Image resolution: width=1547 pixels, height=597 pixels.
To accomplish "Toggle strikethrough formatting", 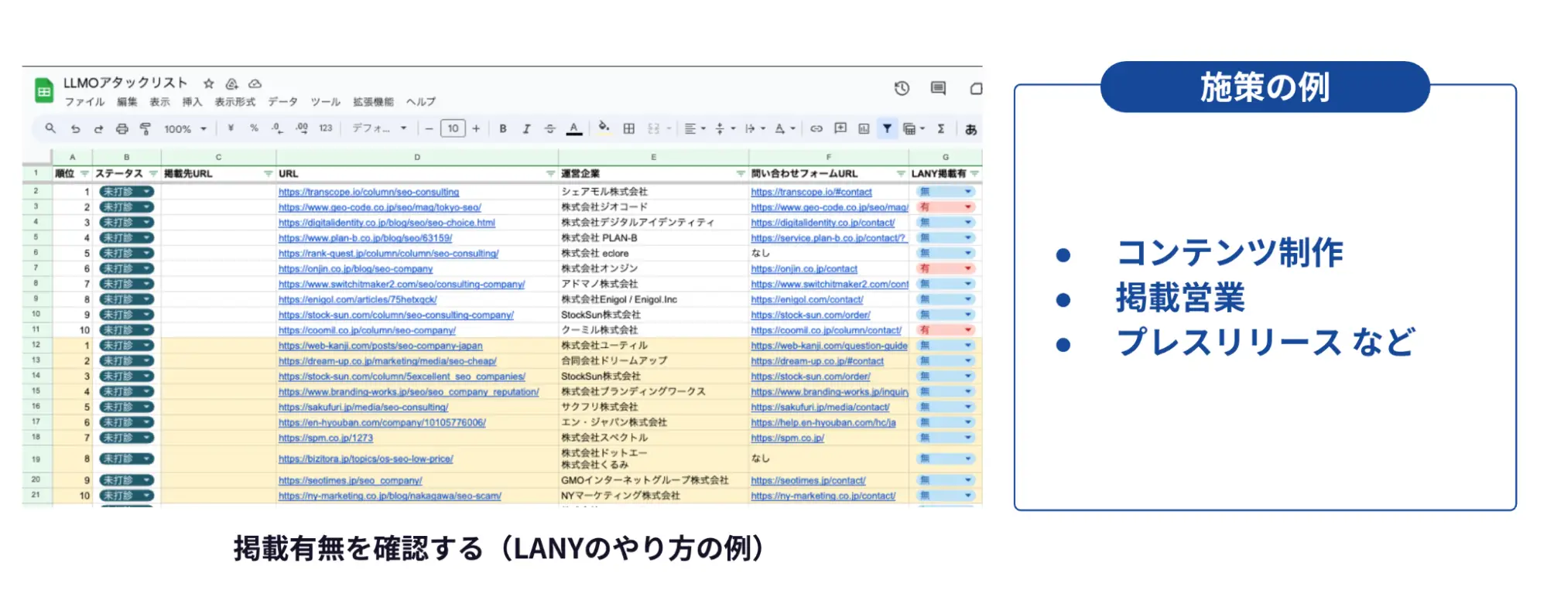I will [x=549, y=129].
